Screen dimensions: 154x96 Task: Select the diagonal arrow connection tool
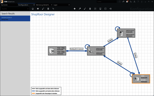click(x=80, y=9)
